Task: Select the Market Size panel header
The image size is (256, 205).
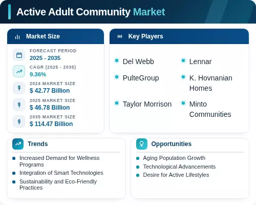Action: pos(55,36)
